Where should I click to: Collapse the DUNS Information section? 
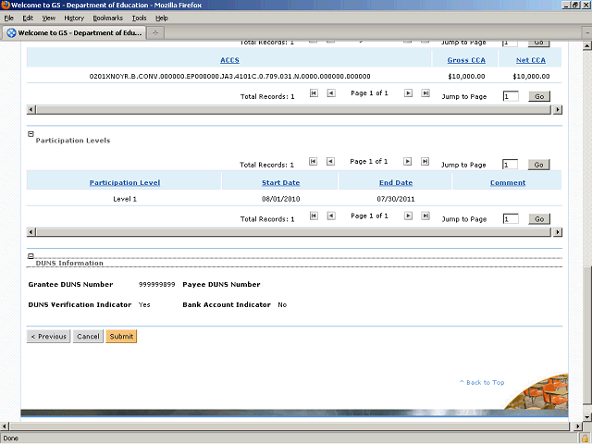[31, 256]
